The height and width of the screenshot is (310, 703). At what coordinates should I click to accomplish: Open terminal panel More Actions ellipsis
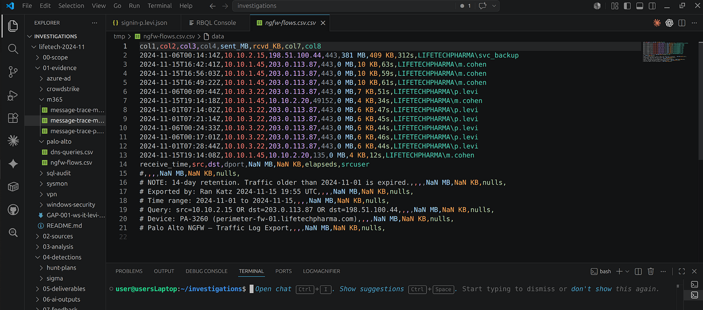pyautogui.click(x=663, y=271)
